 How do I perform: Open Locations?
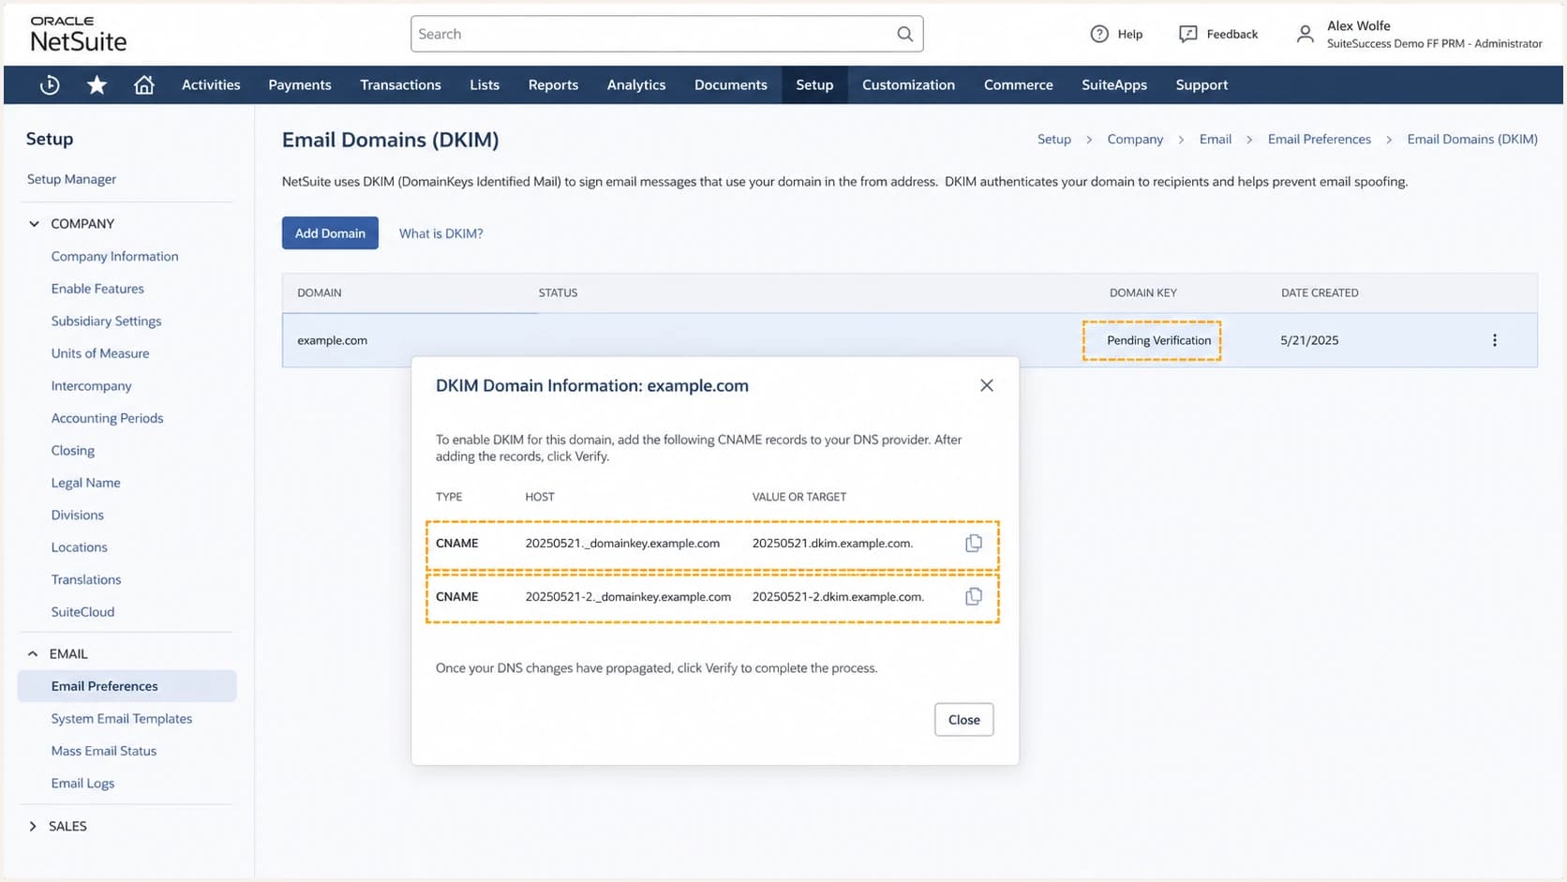click(x=79, y=547)
